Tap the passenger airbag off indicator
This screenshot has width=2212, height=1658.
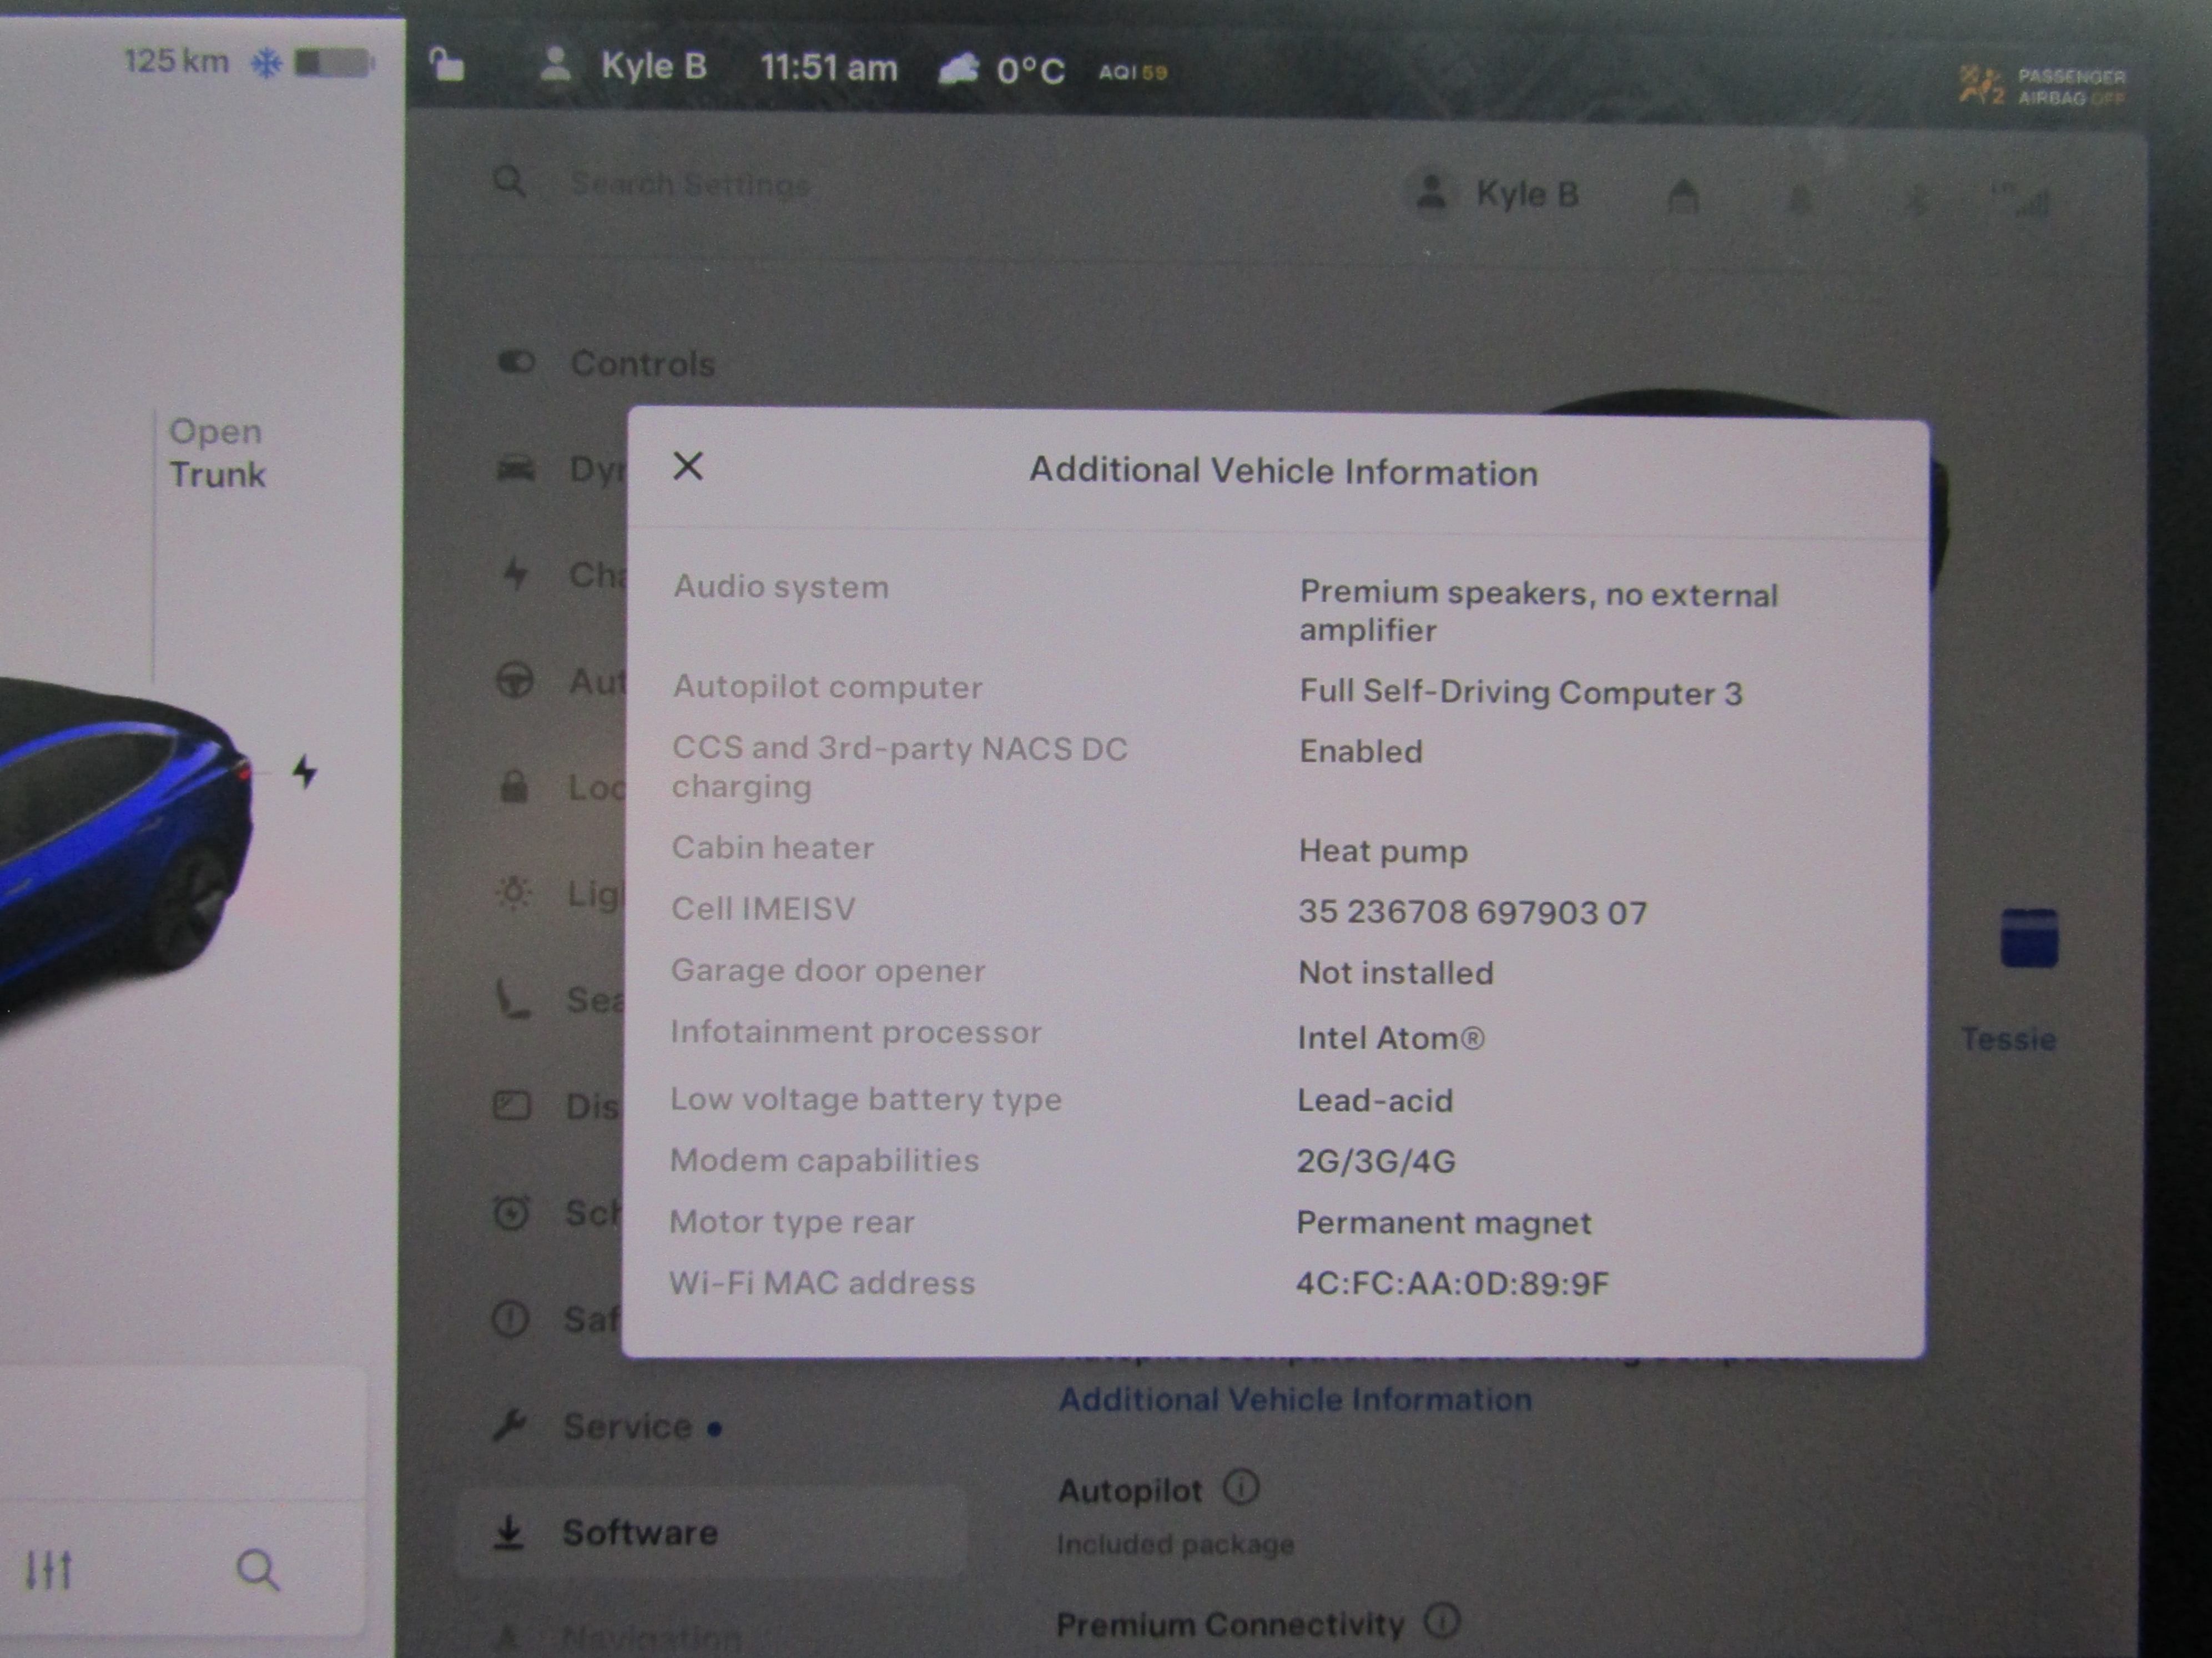click(2042, 86)
